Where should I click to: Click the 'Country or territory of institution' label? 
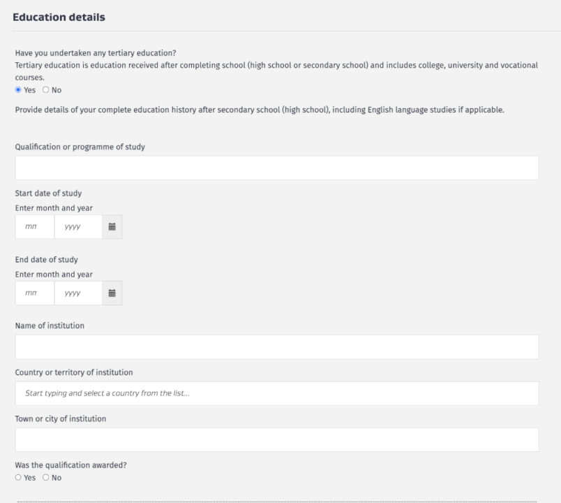pyautogui.click(x=74, y=372)
